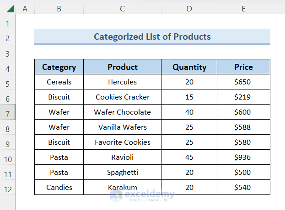Screen dimensions: 285x210
Task: Select the Candies category cell
Action: click(x=59, y=188)
